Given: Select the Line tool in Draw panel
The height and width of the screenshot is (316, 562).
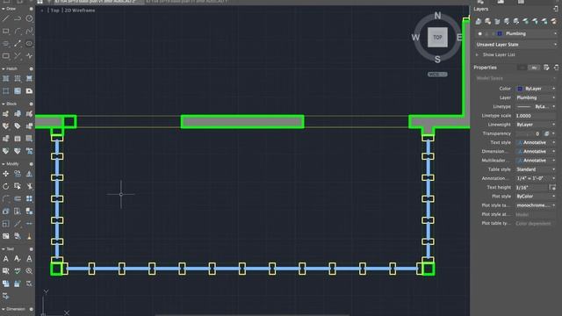Looking at the screenshot, I should click(6, 18).
